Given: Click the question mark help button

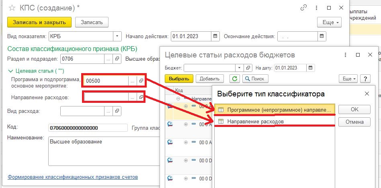Looking at the screenshot, I should [x=365, y=79].
